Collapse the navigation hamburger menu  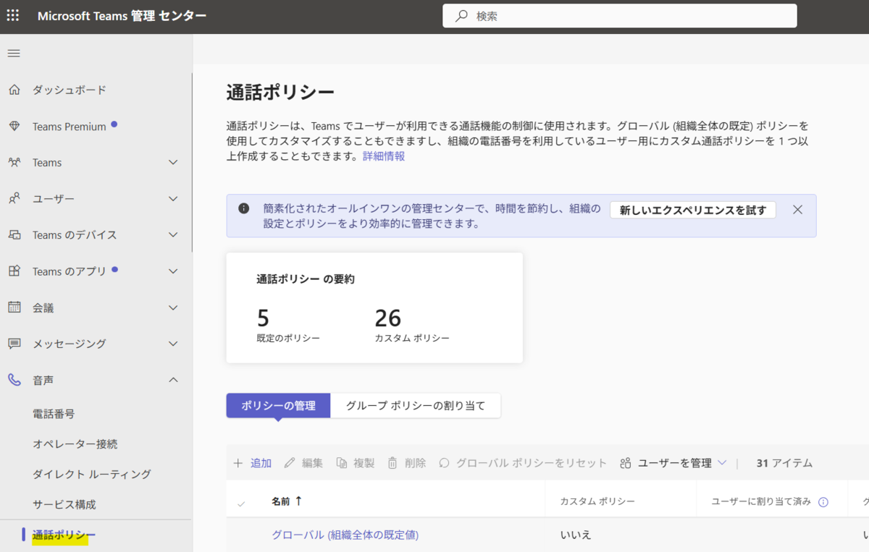click(x=14, y=54)
